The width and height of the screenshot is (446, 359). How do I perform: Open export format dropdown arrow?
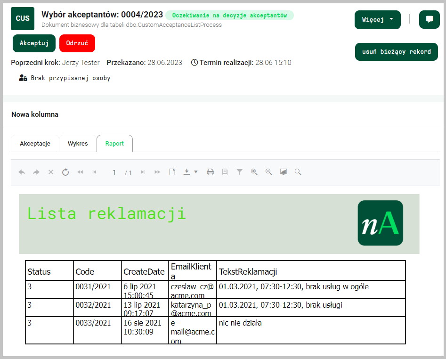(x=196, y=172)
